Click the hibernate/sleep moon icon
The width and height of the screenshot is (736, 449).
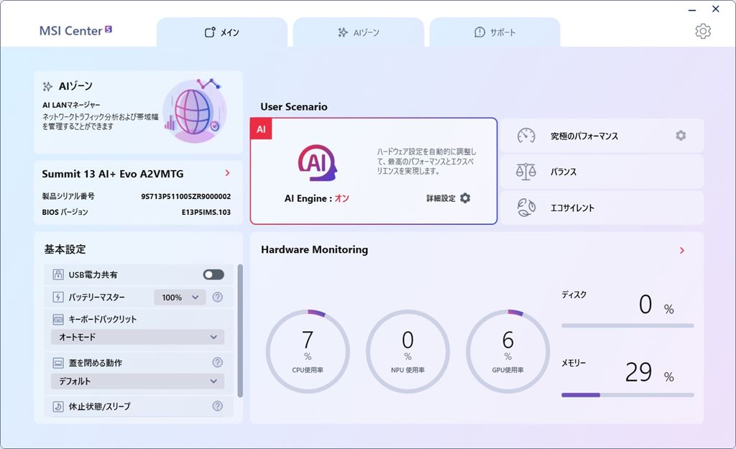[58, 407]
